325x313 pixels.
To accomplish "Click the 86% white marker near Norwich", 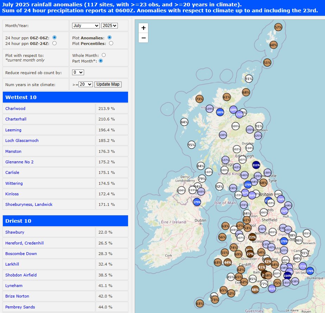I will (x=299, y=240).
